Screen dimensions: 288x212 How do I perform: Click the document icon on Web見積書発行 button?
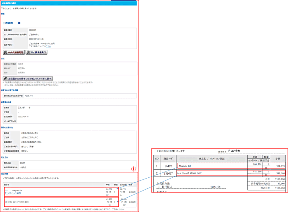pyautogui.click(x=6, y=52)
